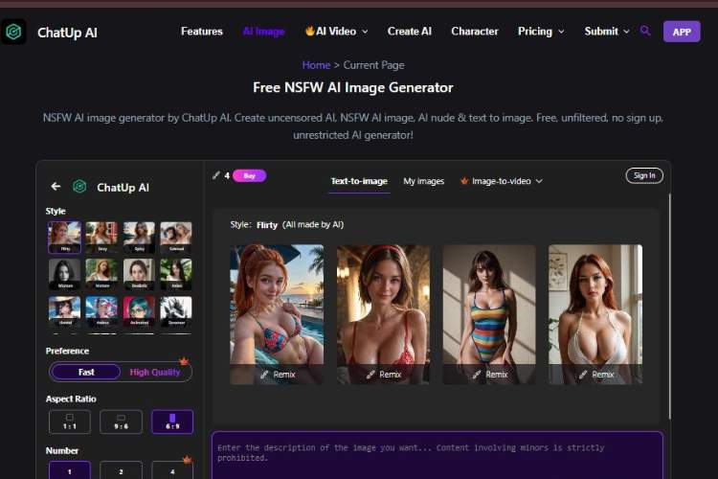Image resolution: width=718 pixels, height=479 pixels.
Task: Select the 1:1 aspect ratio option
Action: [x=69, y=422]
